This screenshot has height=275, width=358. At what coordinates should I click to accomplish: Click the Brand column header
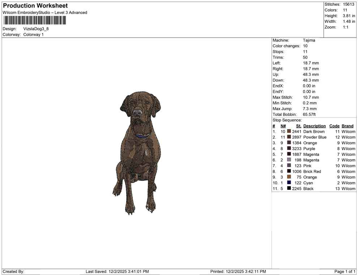[347, 126]
